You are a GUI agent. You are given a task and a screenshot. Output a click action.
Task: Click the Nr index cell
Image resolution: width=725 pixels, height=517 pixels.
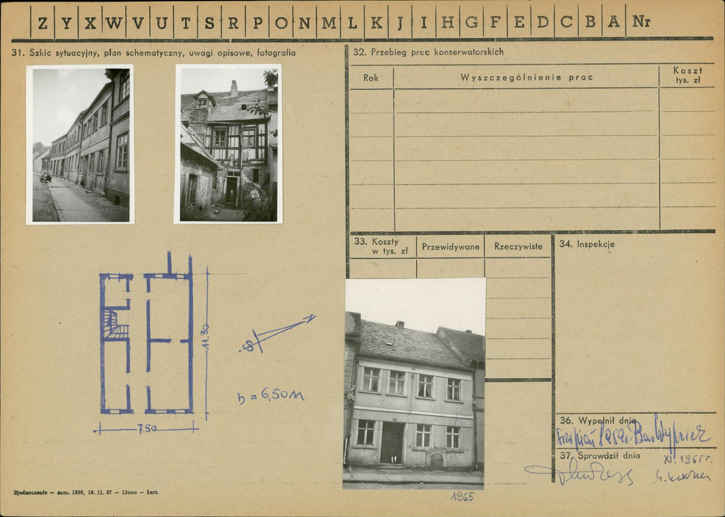[x=641, y=22]
